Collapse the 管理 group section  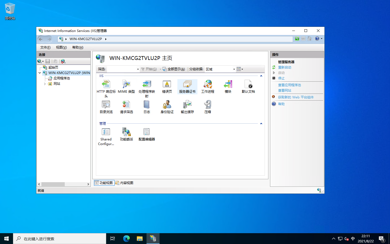click(x=261, y=124)
